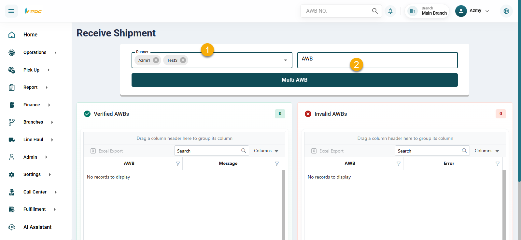The height and width of the screenshot is (240, 521).
Task: Go to Home in the sidebar
Action: [x=30, y=35]
